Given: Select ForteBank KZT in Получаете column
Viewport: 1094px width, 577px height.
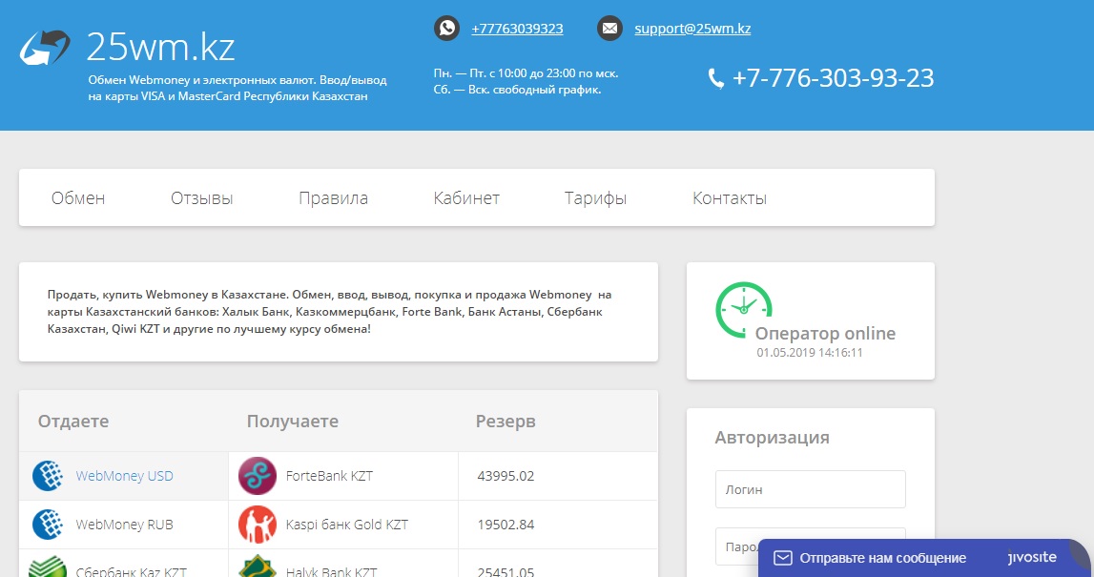Looking at the screenshot, I should (x=329, y=476).
